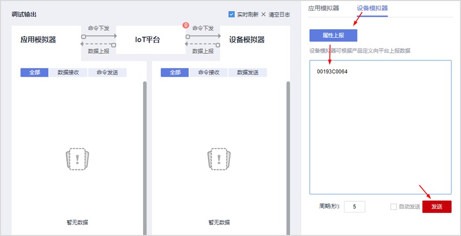Select 命令接收 filter in device log
This screenshot has height=236, width=461.
209,73
